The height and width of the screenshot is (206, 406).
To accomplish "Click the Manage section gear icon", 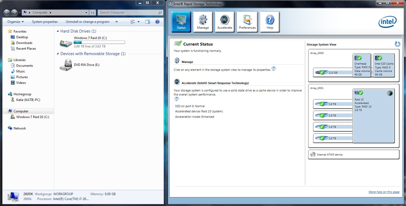I will (177, 61).
